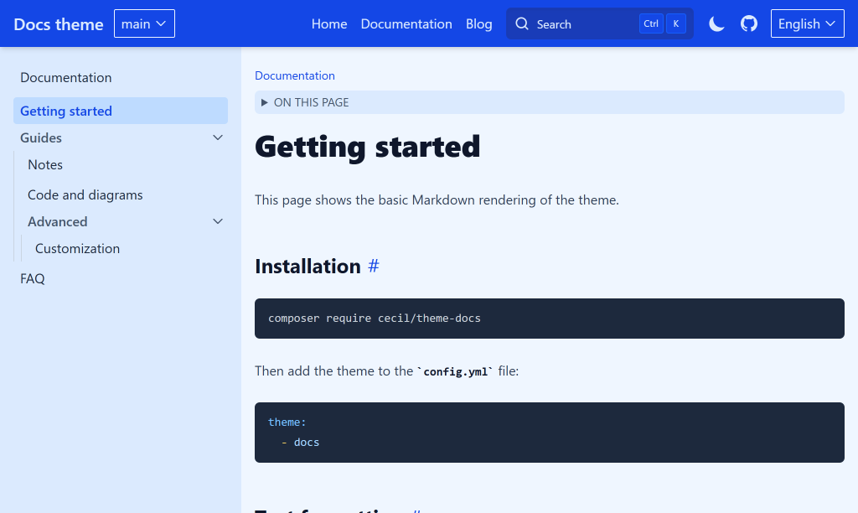Click the 'theme:' line in the code block
Viewport: 858px width, 513px height.
(287, 422)
